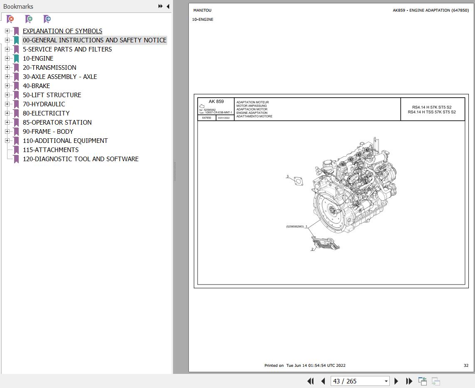Click the panel splitter between bookmarks and page
This screenshot has width=475, height=388.
[174, 171]
